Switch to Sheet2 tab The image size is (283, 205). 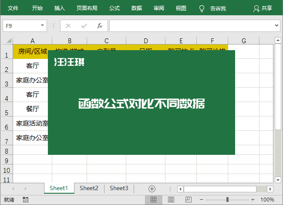pyautogui.click(x=89, y=188)
